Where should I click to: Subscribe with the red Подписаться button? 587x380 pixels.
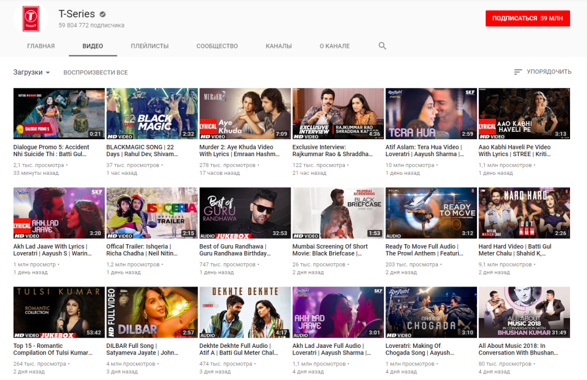click(528, 19)
